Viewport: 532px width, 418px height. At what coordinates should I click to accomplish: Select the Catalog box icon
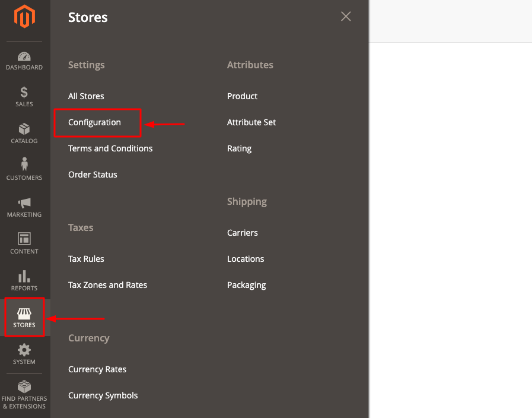click(24, 129)
